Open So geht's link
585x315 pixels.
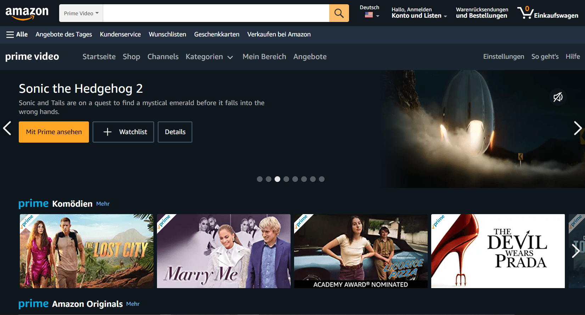[x=545, y=57]
